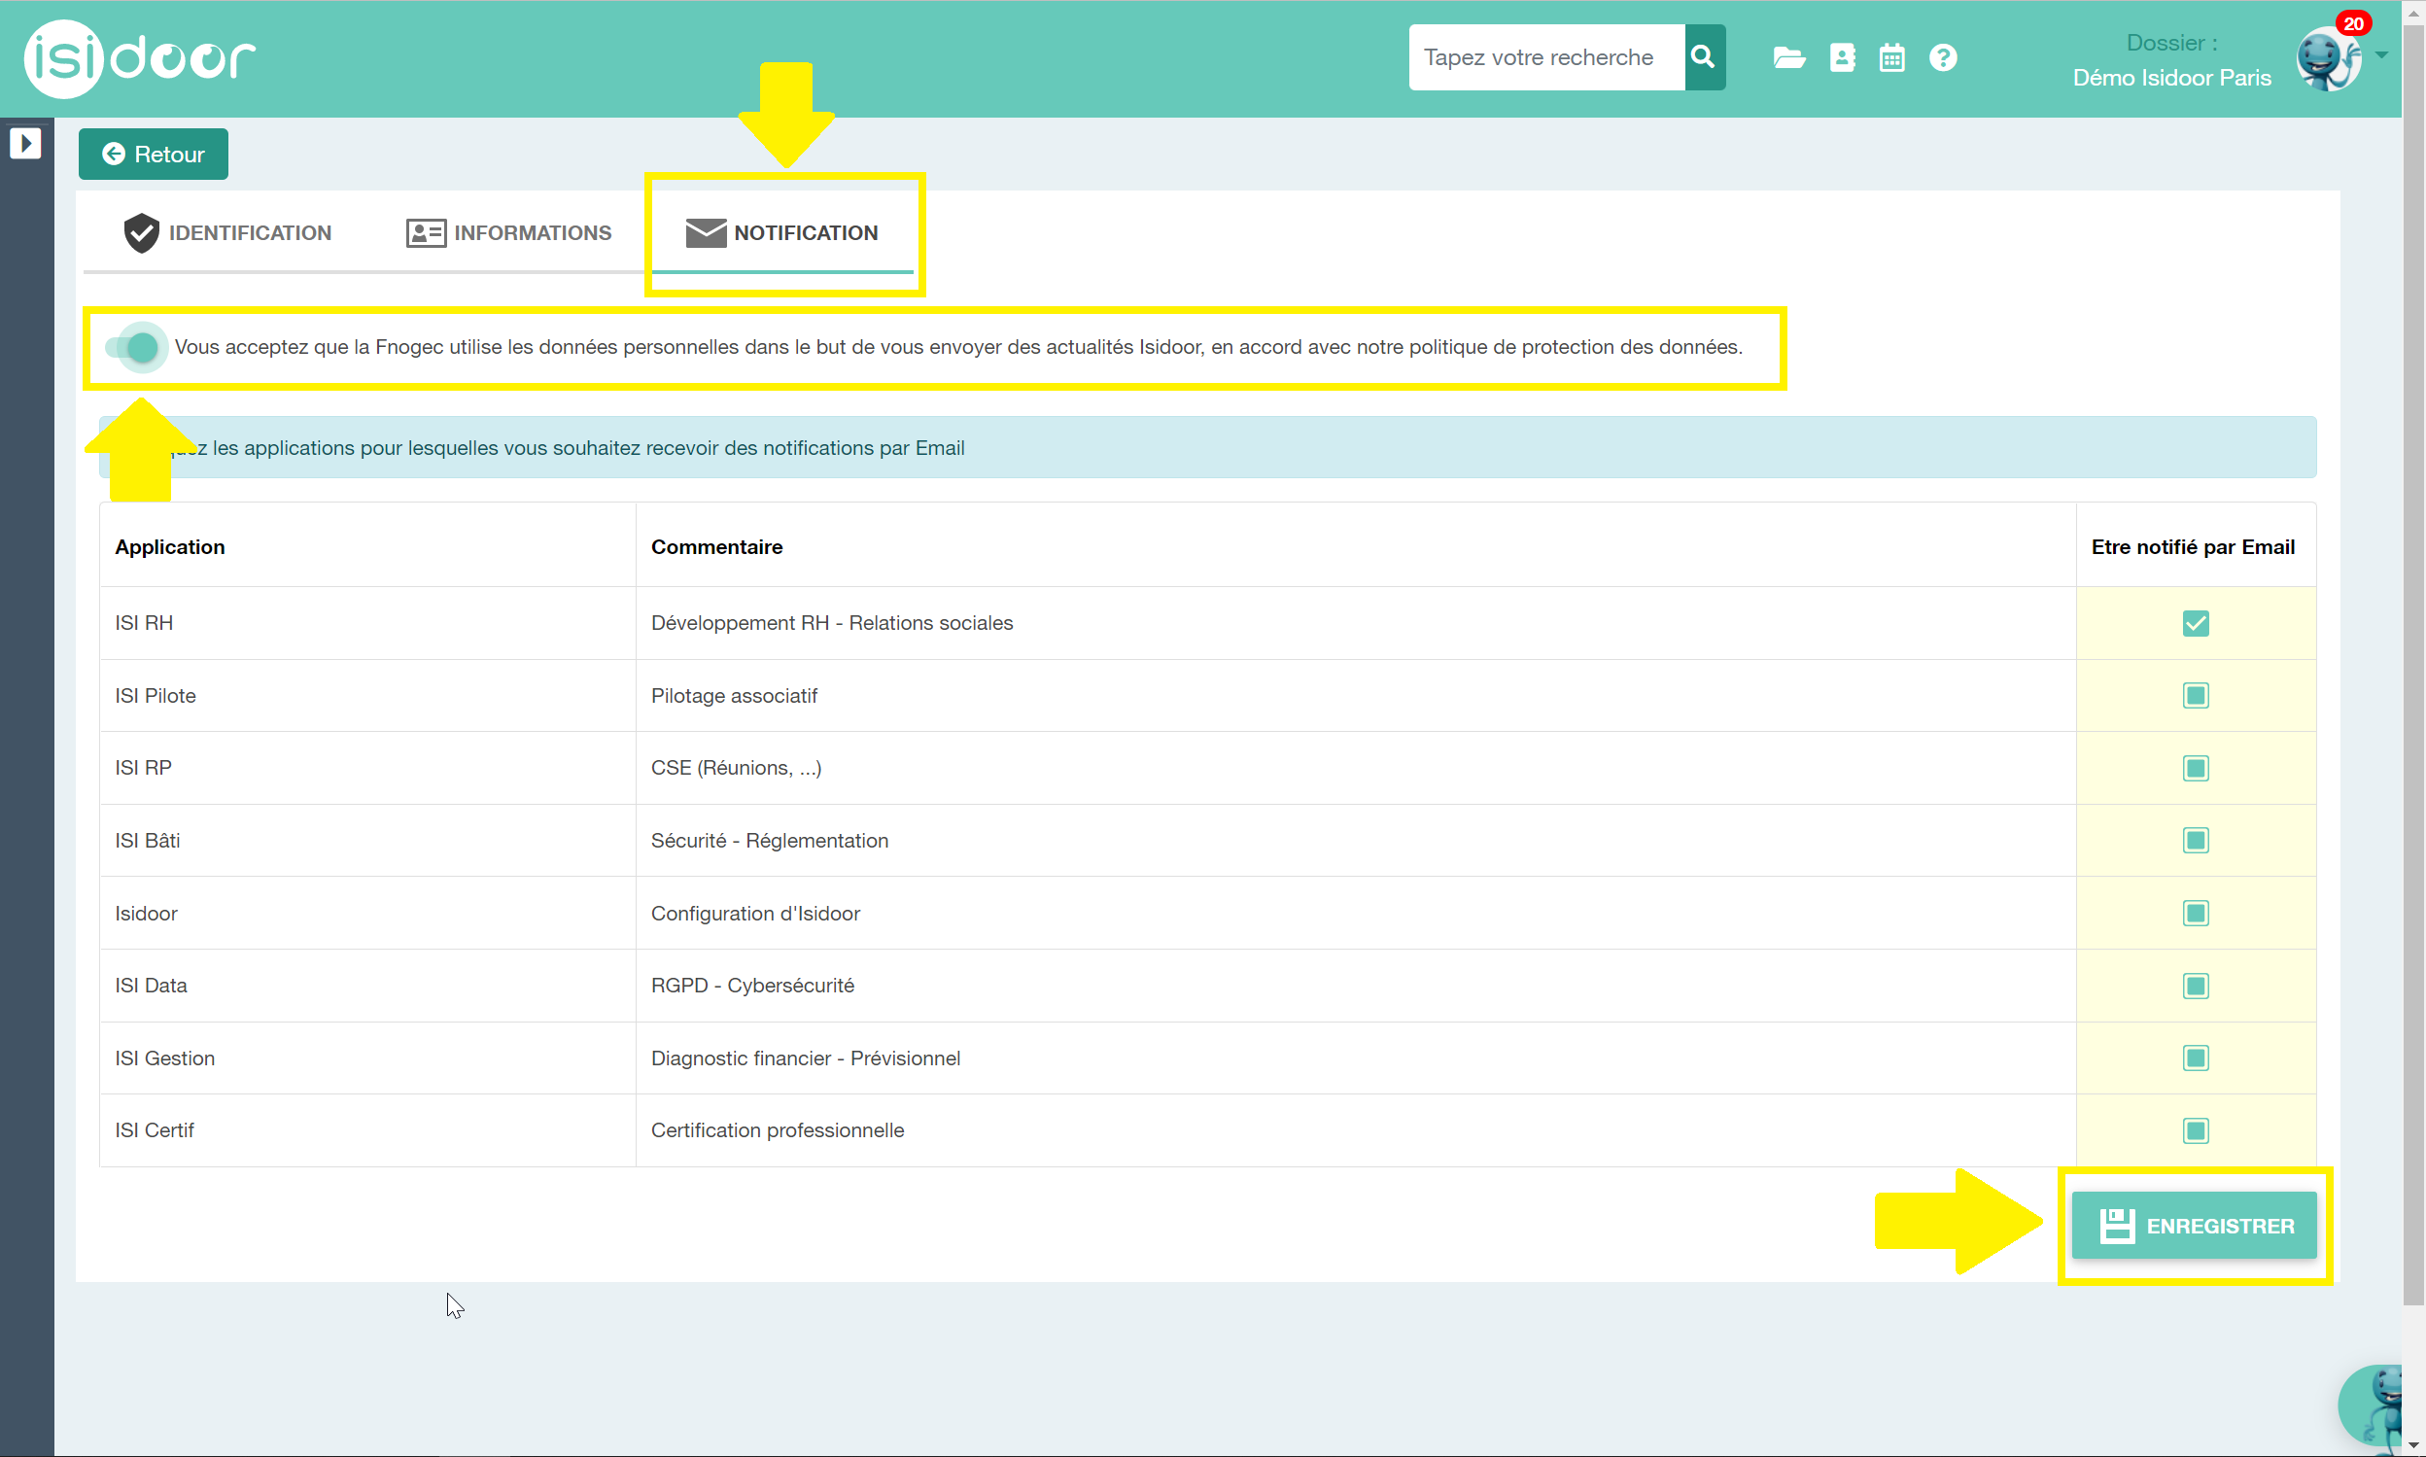This screenshot has width=2426, height=1457.
Task: Click the 'ISI Bâti' application cell
Action: [x=367, y=841]
